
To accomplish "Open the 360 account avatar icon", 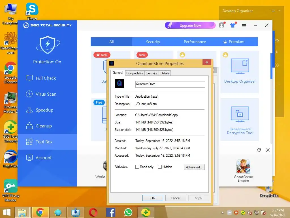I will (221, 25).
